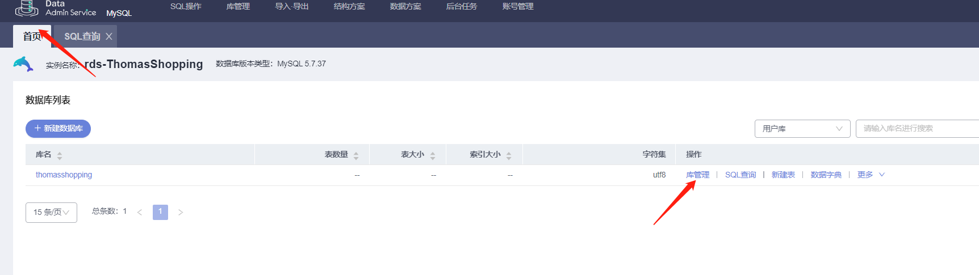Sort by 库名 column arrows
This screenshot has height=275, width=979.
tap(60, 155)
